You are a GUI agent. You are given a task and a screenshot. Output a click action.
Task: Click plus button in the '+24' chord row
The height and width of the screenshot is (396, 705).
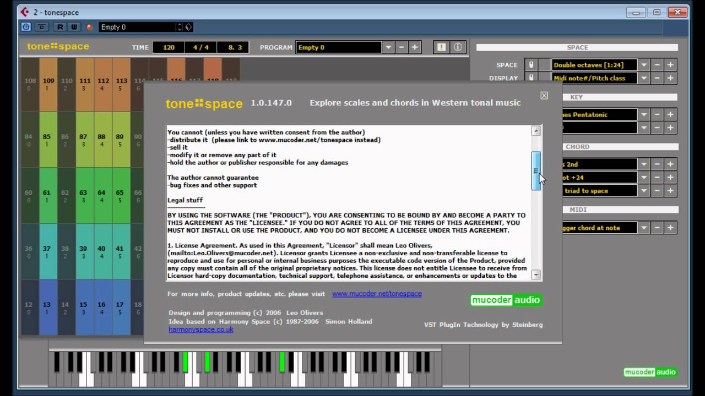coord(670,177)
